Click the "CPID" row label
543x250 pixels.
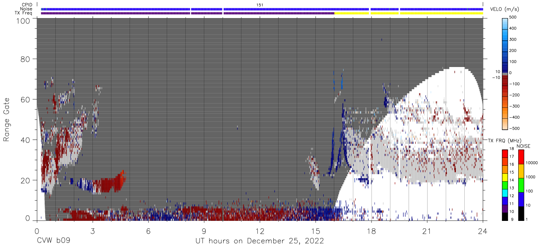coord(27,5)
